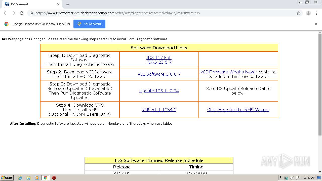Image resolution: width=322 pixels, height=181 pixels.
Task: Open the FDRS 23.5.7 link
Action: point(159,62)
